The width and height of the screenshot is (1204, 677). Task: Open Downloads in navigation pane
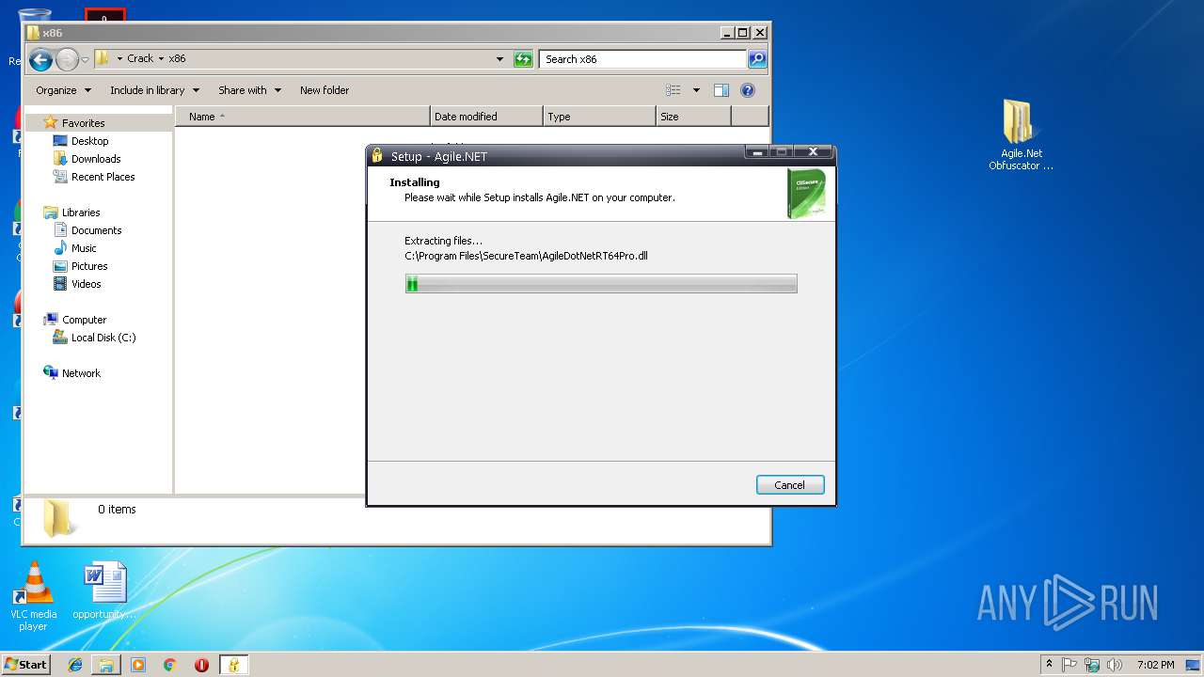[96, 159]
